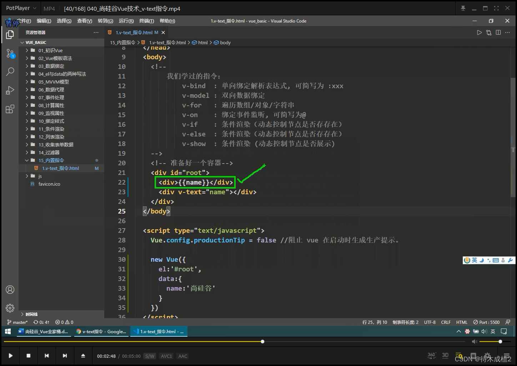517x366 pixels.
Task: Select 1.v-text_指令.html in file tree
Action: pos(61,168)
